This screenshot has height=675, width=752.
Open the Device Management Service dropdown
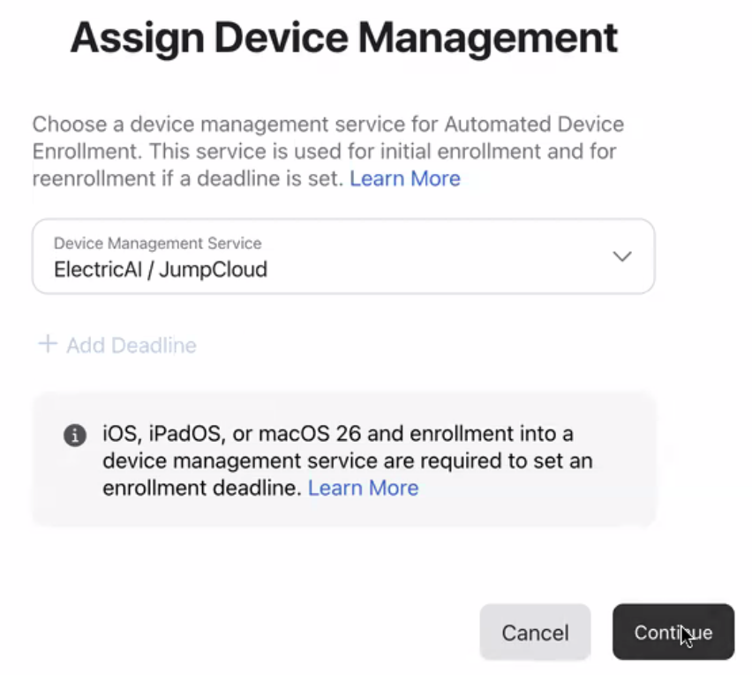coord(342,256)
